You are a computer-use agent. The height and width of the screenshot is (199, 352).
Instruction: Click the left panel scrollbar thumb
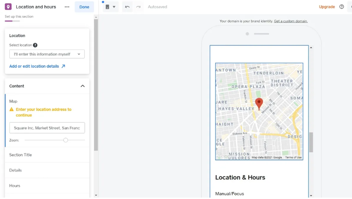[96, 85]
